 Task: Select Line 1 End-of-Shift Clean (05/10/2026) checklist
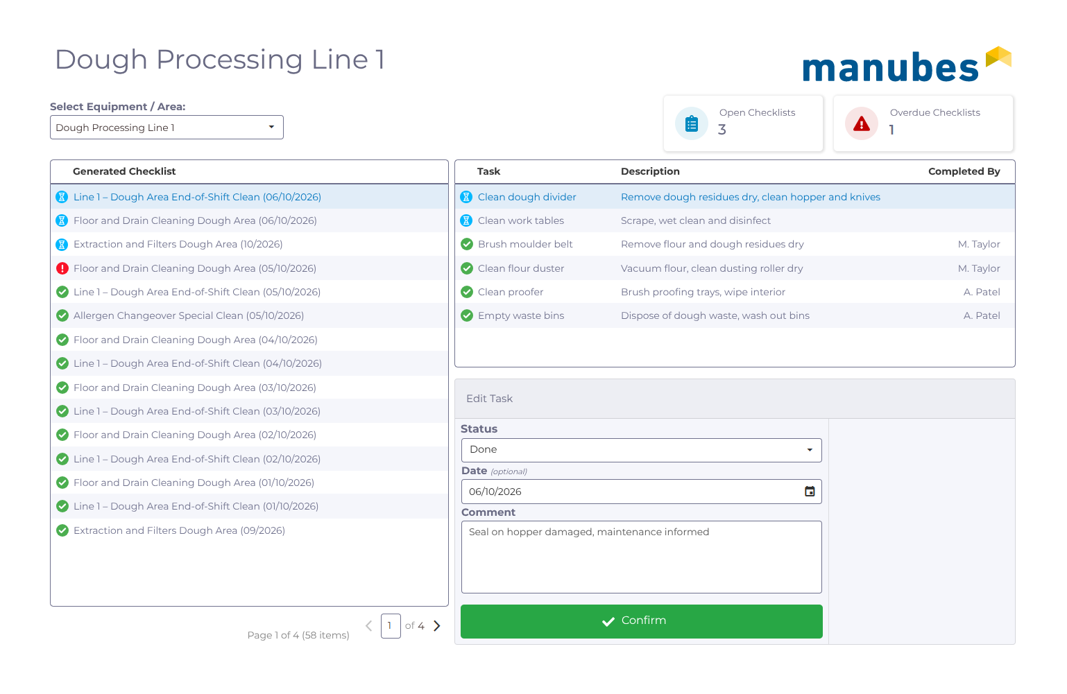250,292
